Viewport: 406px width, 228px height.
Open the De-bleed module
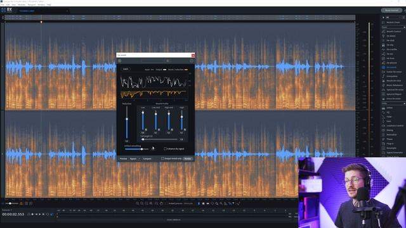pos(391,36)
